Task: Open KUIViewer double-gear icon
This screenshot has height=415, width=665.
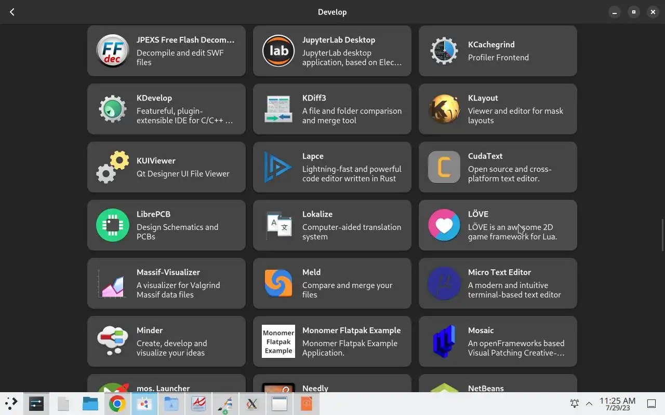Action: tap(113, 167)
